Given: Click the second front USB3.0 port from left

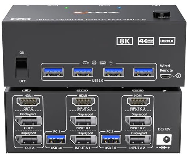Looking at the screenshot, I should [83, 72].
